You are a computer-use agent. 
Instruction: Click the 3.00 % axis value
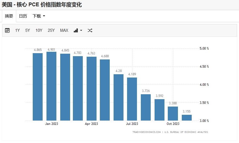click(204, 121)
